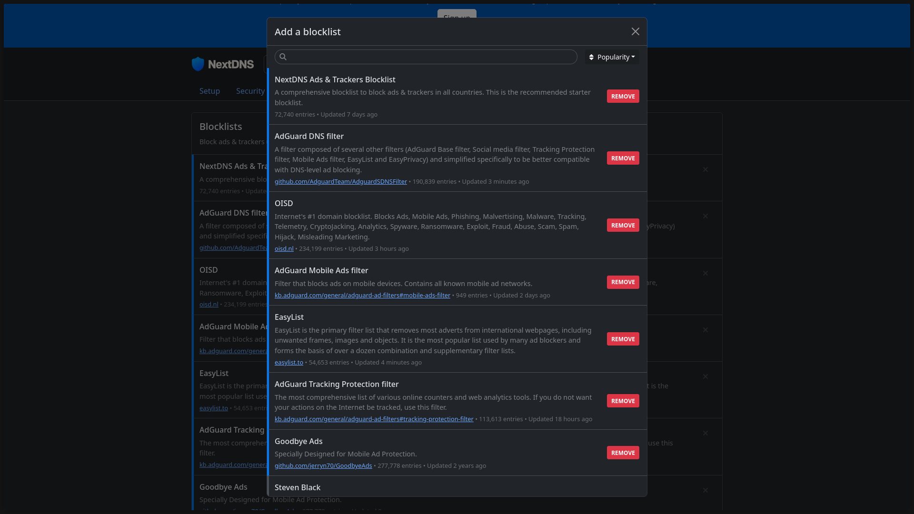Open AdGuard tracking-protection-filter knowledge base link
This screenshot has width=914, height=514.
374,419
